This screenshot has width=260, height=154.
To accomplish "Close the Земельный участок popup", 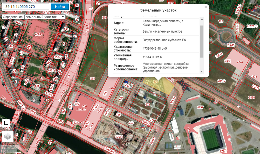I will click(x=206, y=7).
